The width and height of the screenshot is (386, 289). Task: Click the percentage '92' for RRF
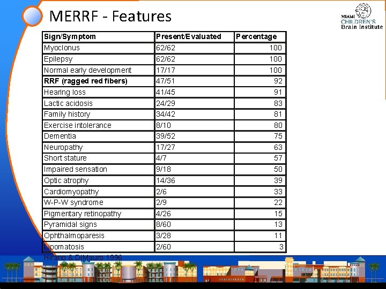pos(278,81)
